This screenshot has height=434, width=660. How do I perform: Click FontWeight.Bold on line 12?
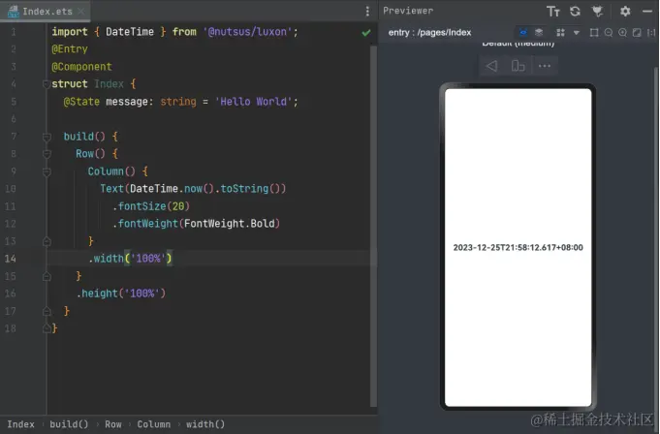point(230,224)
